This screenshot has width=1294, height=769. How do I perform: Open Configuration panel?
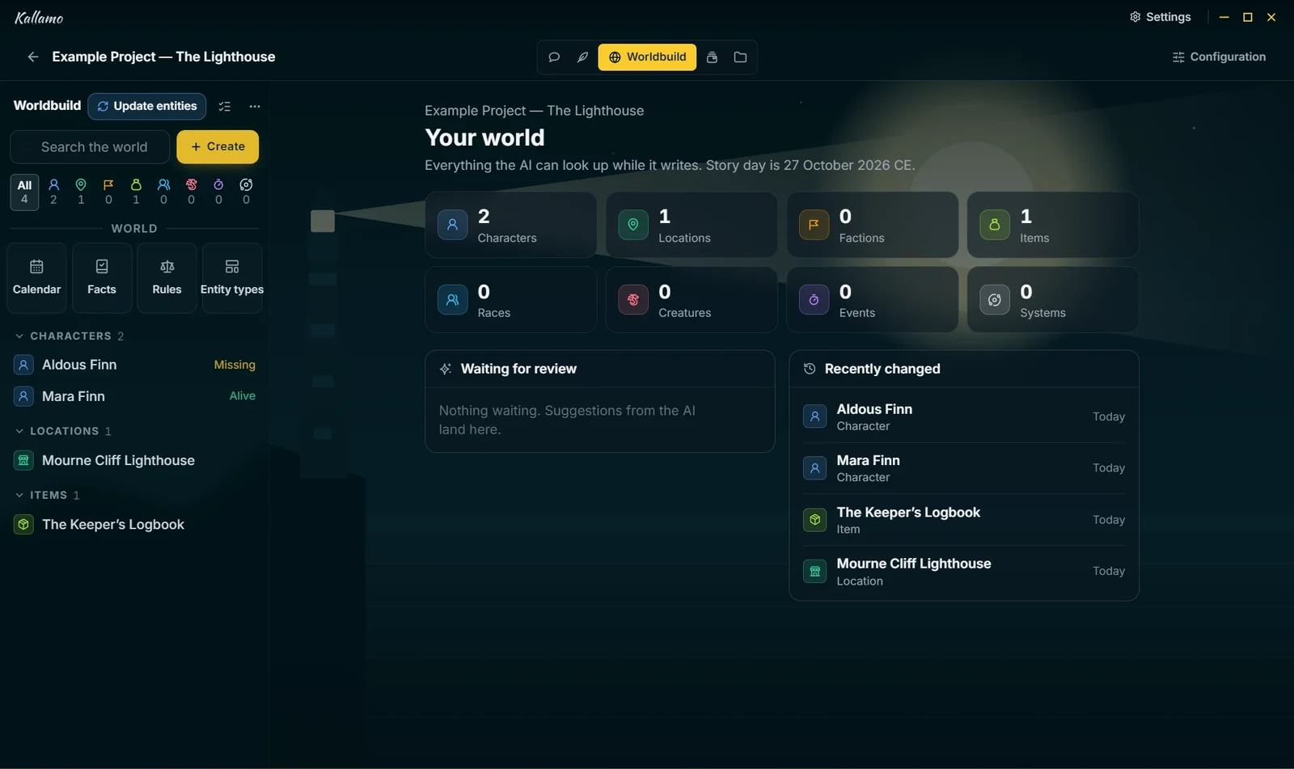pyautogui.click(x=1219, y=57)
